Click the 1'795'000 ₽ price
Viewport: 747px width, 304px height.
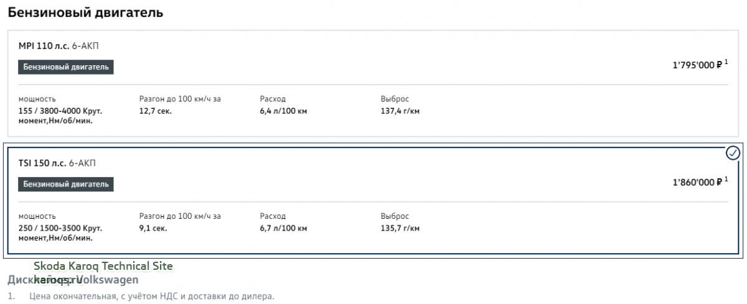[x=697, y=65]
